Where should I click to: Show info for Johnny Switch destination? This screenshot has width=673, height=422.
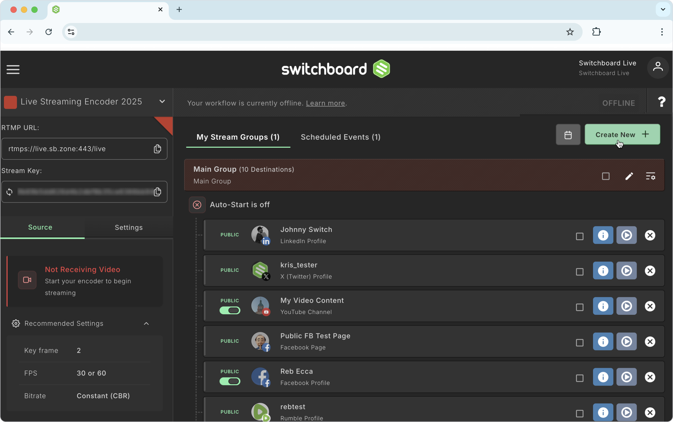(603, 235)
